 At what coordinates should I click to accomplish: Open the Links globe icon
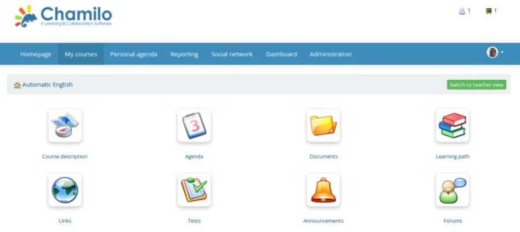click(x=65, y=190)
